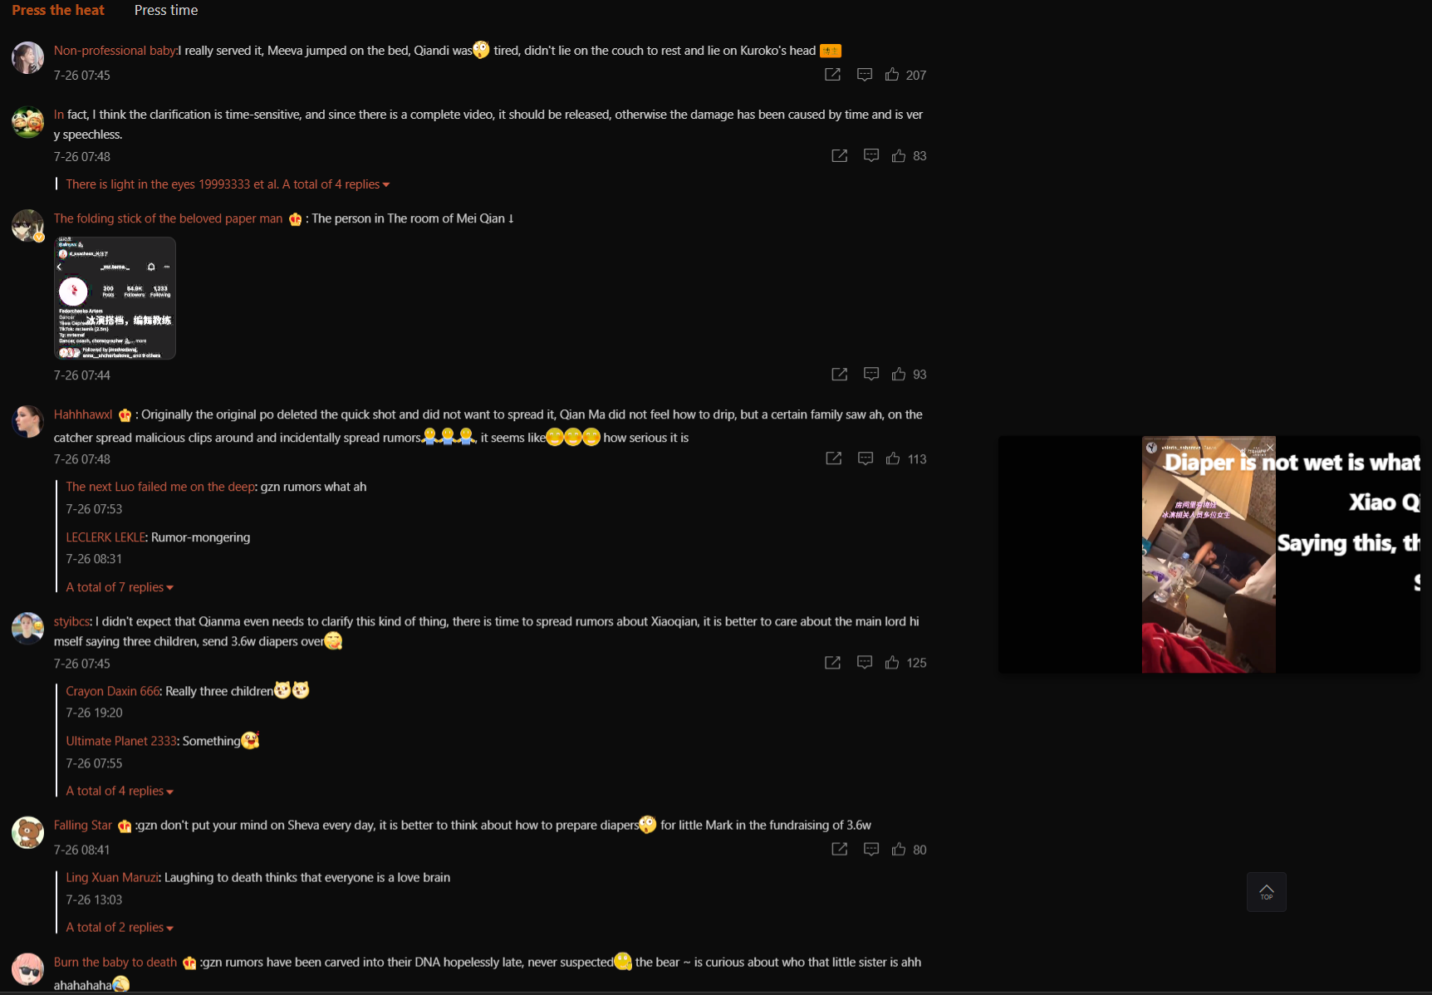Screen dimensions: 1432x995
Task: Sort comments by Press the heat
Action: (58, 10)
